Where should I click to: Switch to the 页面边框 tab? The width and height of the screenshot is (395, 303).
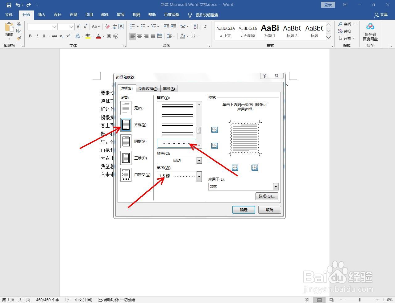pos(148,88)
